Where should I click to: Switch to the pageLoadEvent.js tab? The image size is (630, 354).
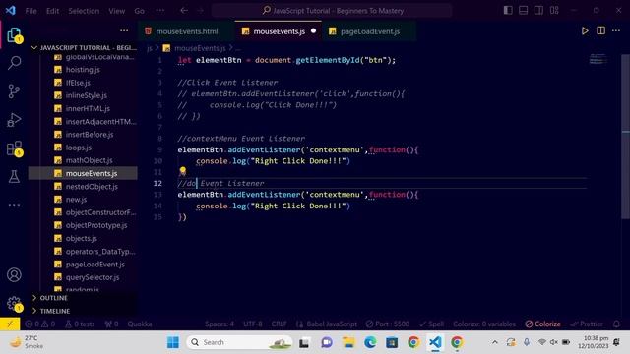(x=369, y=31)
